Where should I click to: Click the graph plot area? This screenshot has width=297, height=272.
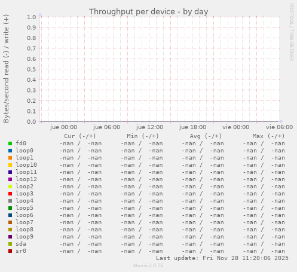160,69
